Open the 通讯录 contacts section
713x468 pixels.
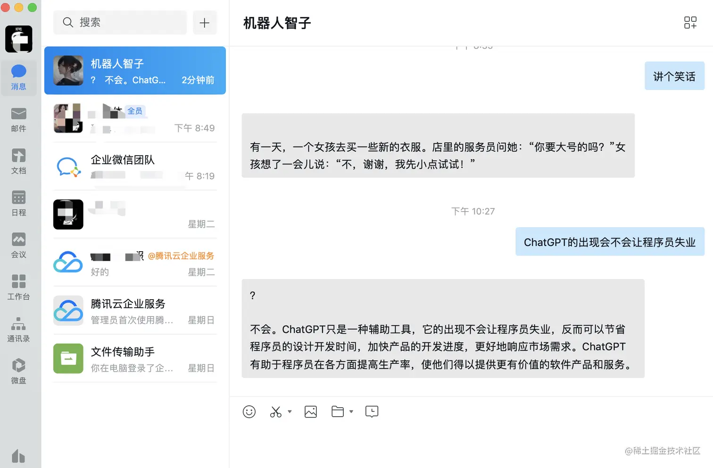click(18, 329)
